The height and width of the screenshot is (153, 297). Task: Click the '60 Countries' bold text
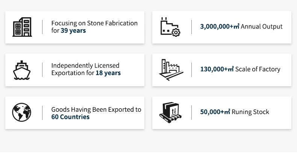pos(70,117)
